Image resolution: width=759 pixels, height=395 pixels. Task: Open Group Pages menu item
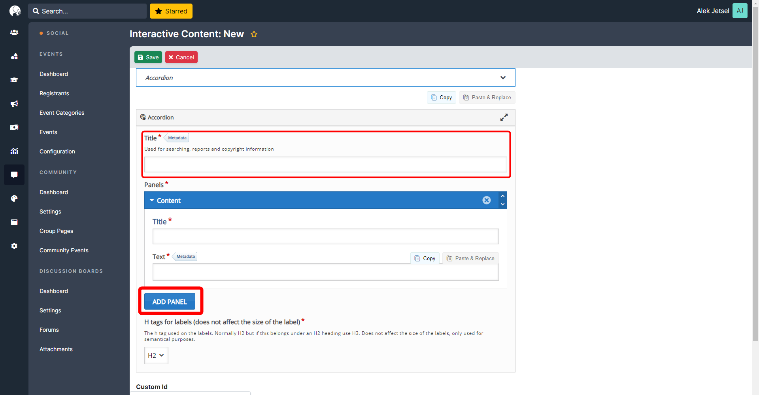[57, 231]
